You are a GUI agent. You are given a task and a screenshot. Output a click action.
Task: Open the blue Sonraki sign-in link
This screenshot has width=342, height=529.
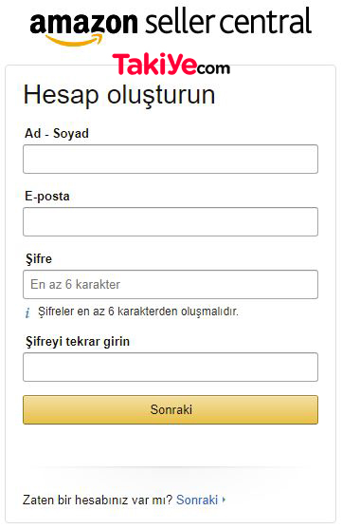(197, 500)
